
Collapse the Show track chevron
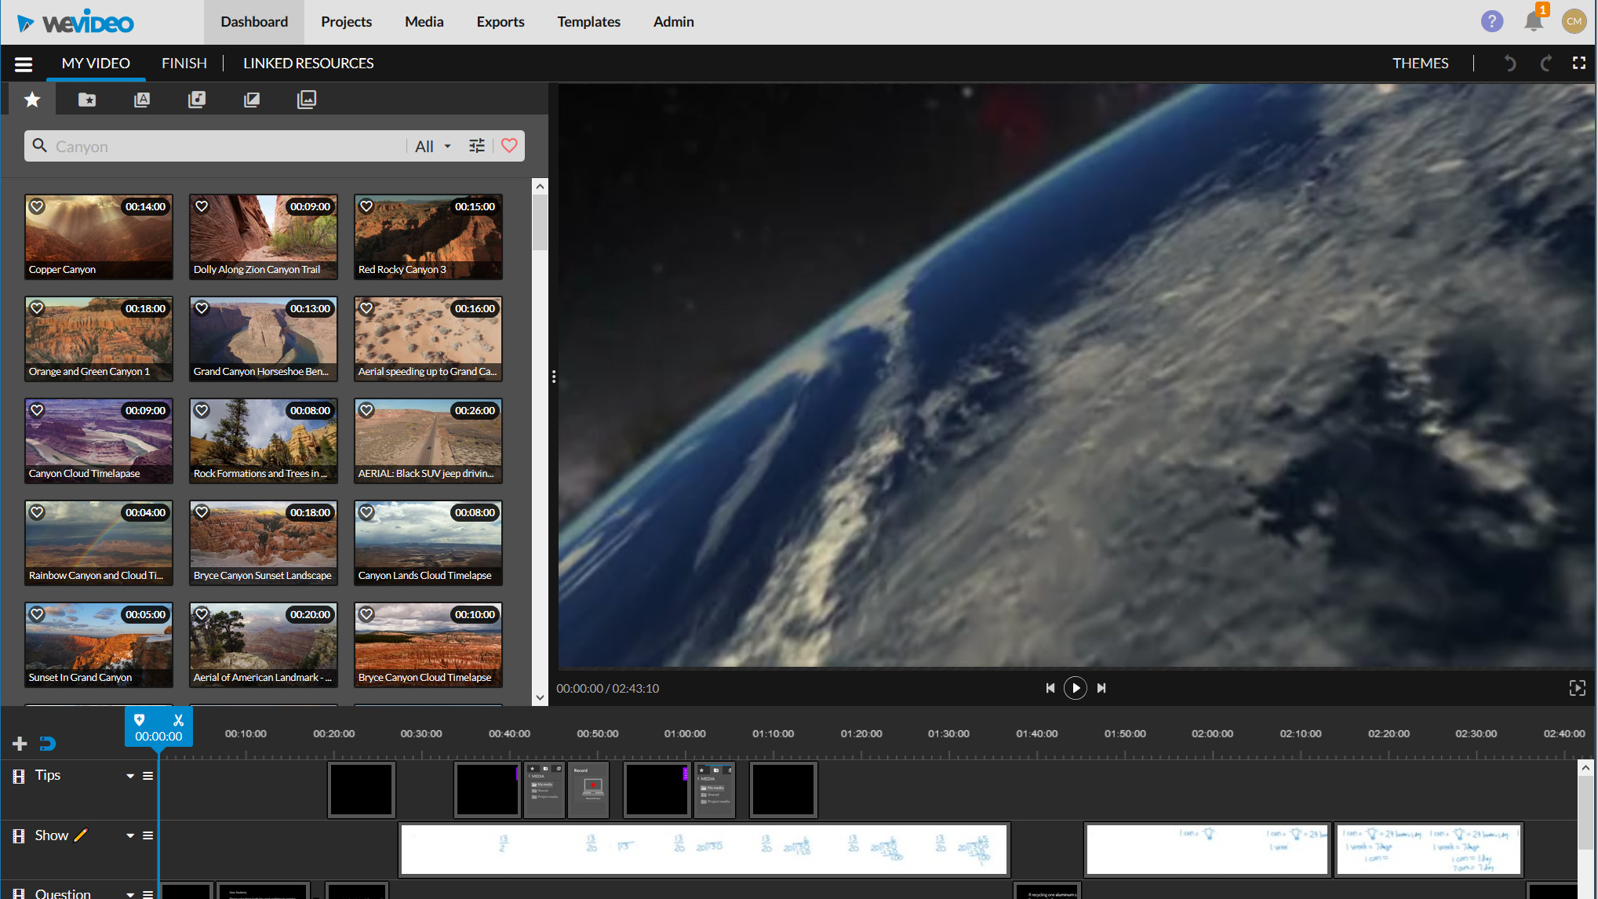coord(130,835)
